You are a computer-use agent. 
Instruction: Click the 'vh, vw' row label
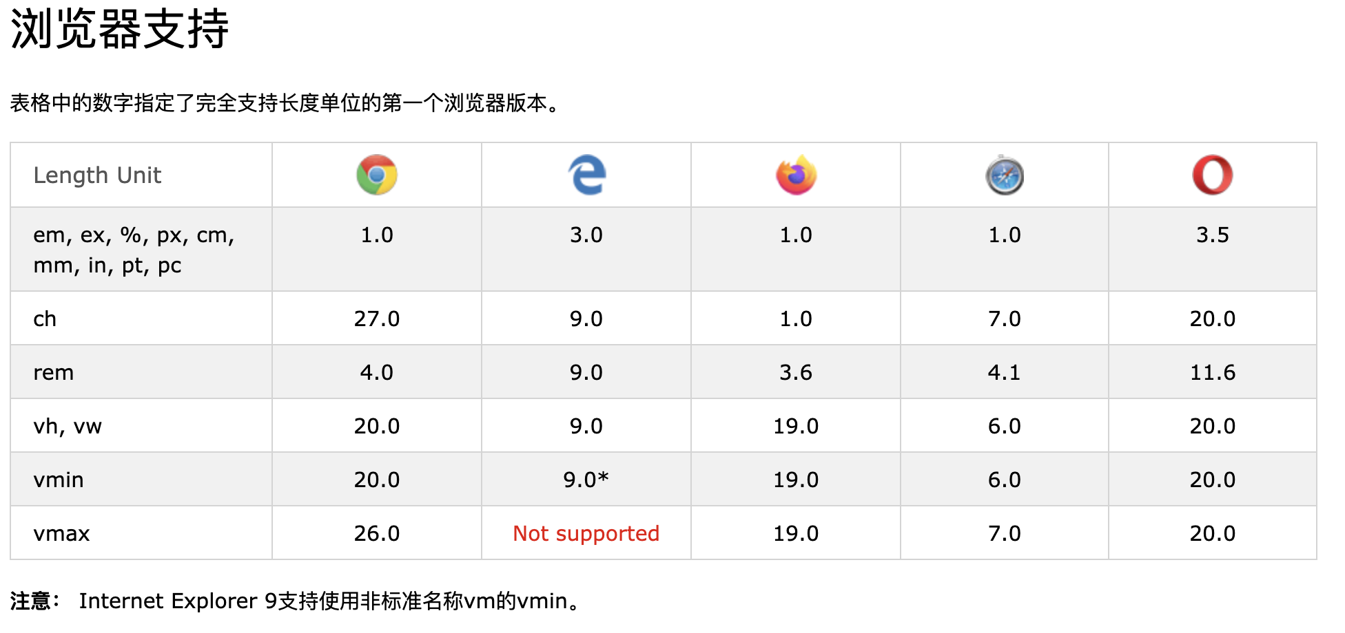[68, 426]
